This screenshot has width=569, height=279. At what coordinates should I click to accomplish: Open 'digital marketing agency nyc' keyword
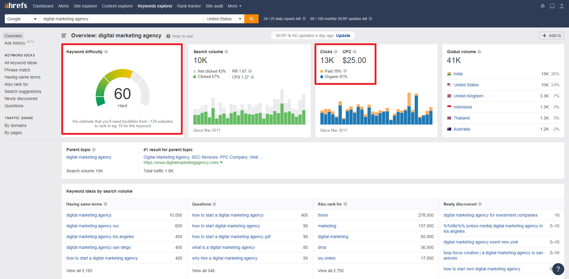(x=93, y=226)
